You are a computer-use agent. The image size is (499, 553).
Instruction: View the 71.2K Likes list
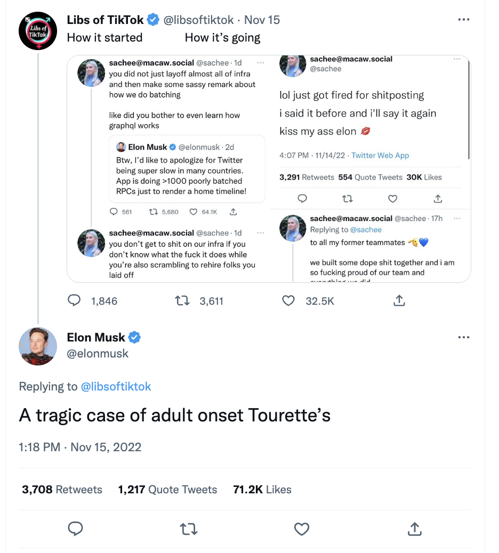(262, 490)
